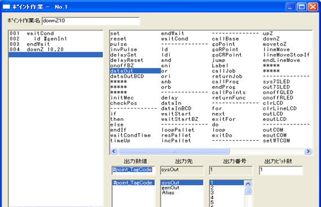The width and height of the screenshot is (321, 207).
Task: Click the command list left scroll arrow
Action: pos(114,151)
